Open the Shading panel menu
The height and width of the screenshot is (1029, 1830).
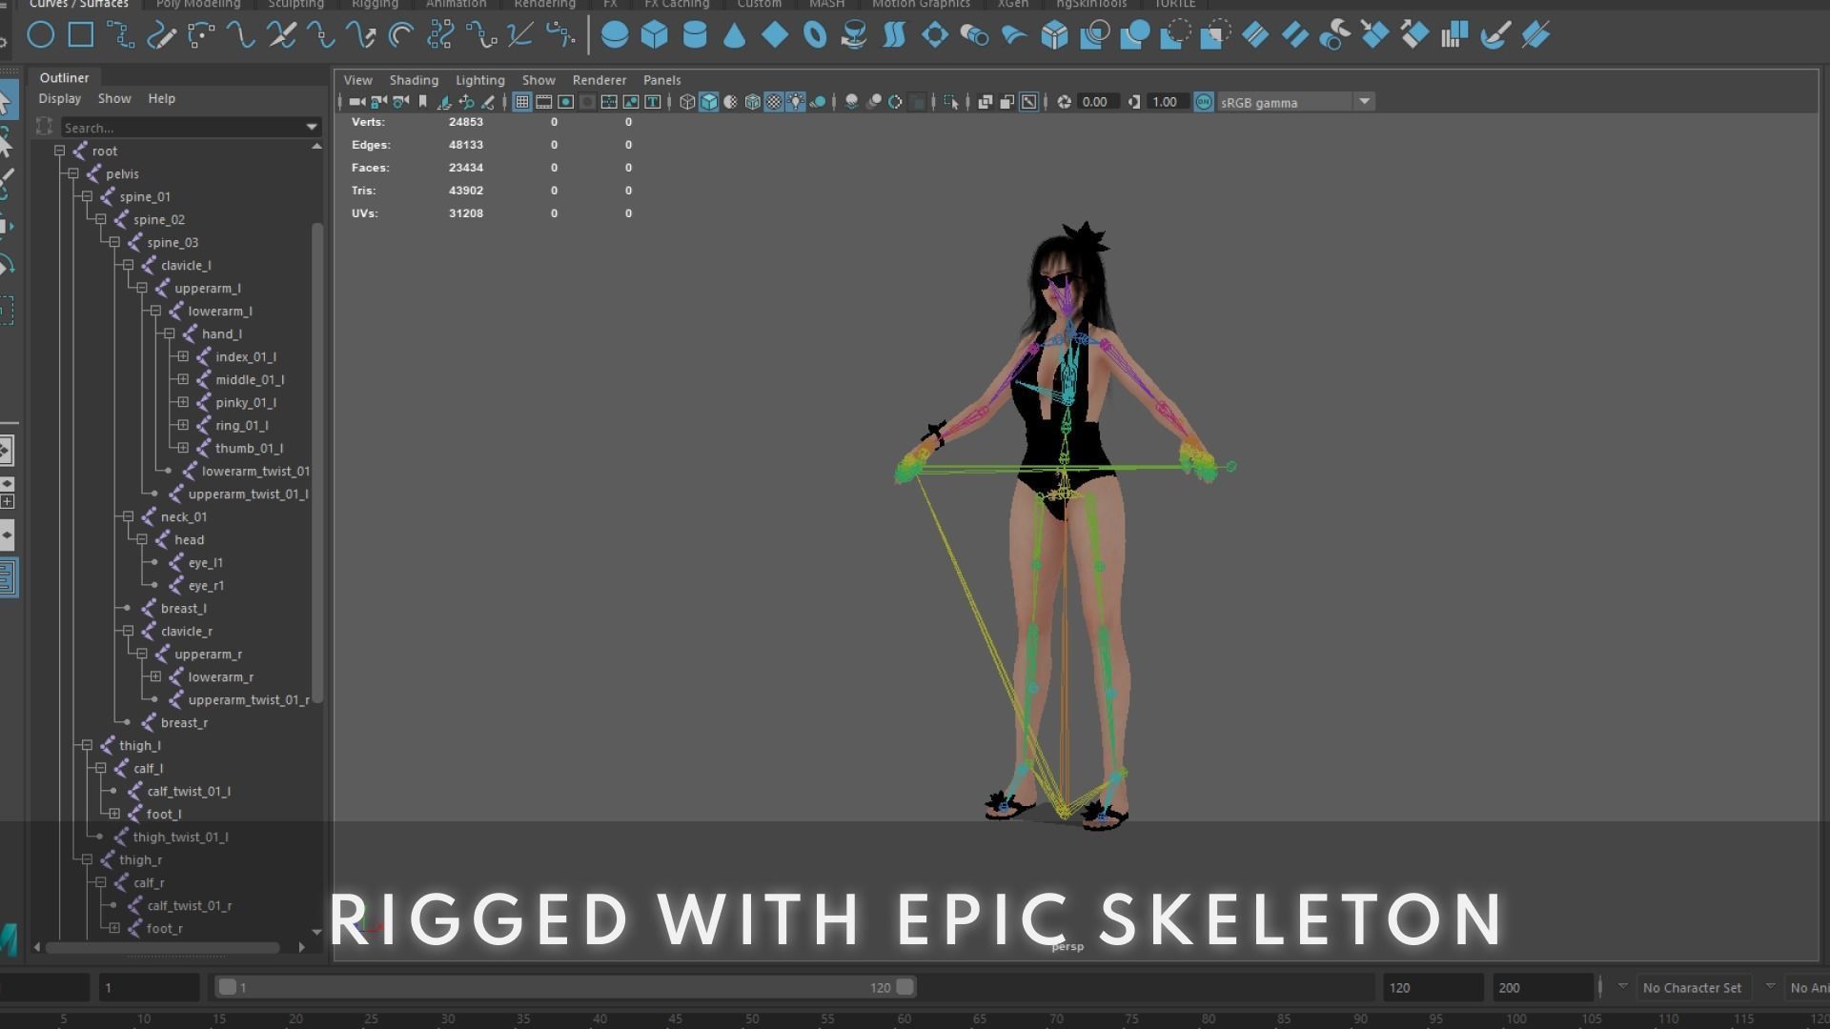coord(414,80)
